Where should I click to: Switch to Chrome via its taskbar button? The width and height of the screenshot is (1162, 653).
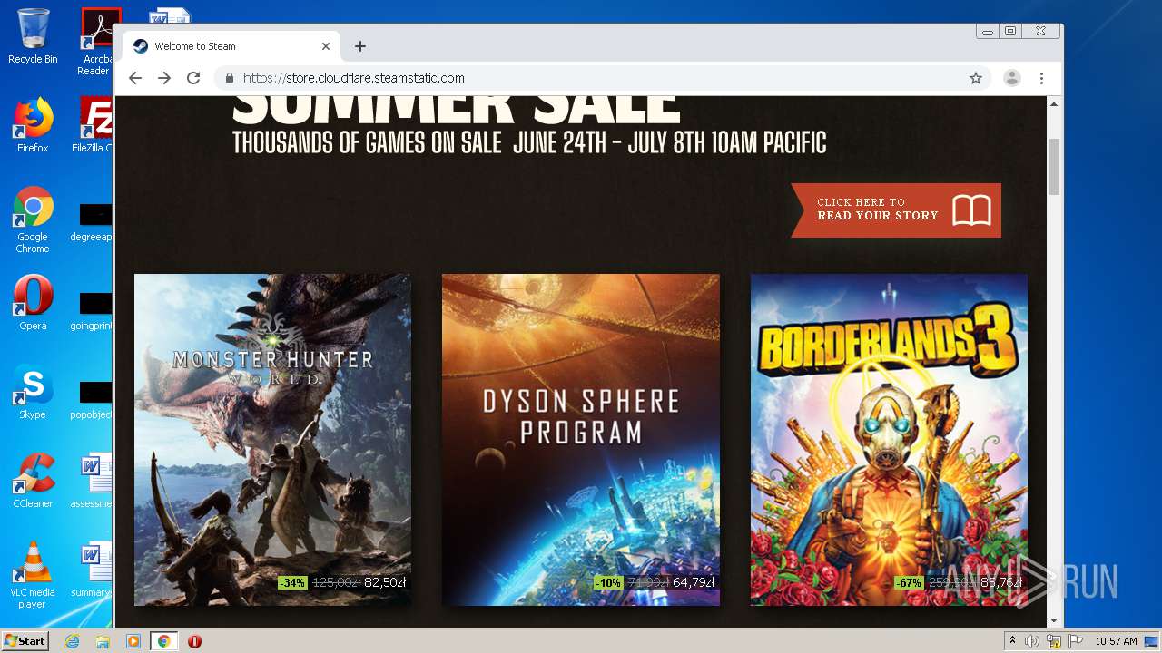click(163, 641)
